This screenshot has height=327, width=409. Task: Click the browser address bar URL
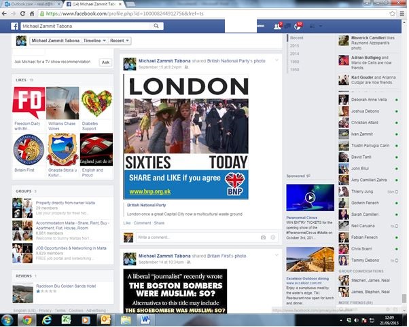[x=125, y=14]
